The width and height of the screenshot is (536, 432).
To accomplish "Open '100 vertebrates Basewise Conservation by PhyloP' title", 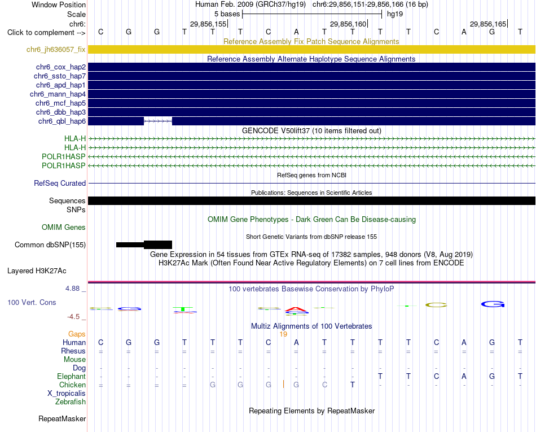I will pyautogui.click(x=311, y=289).
